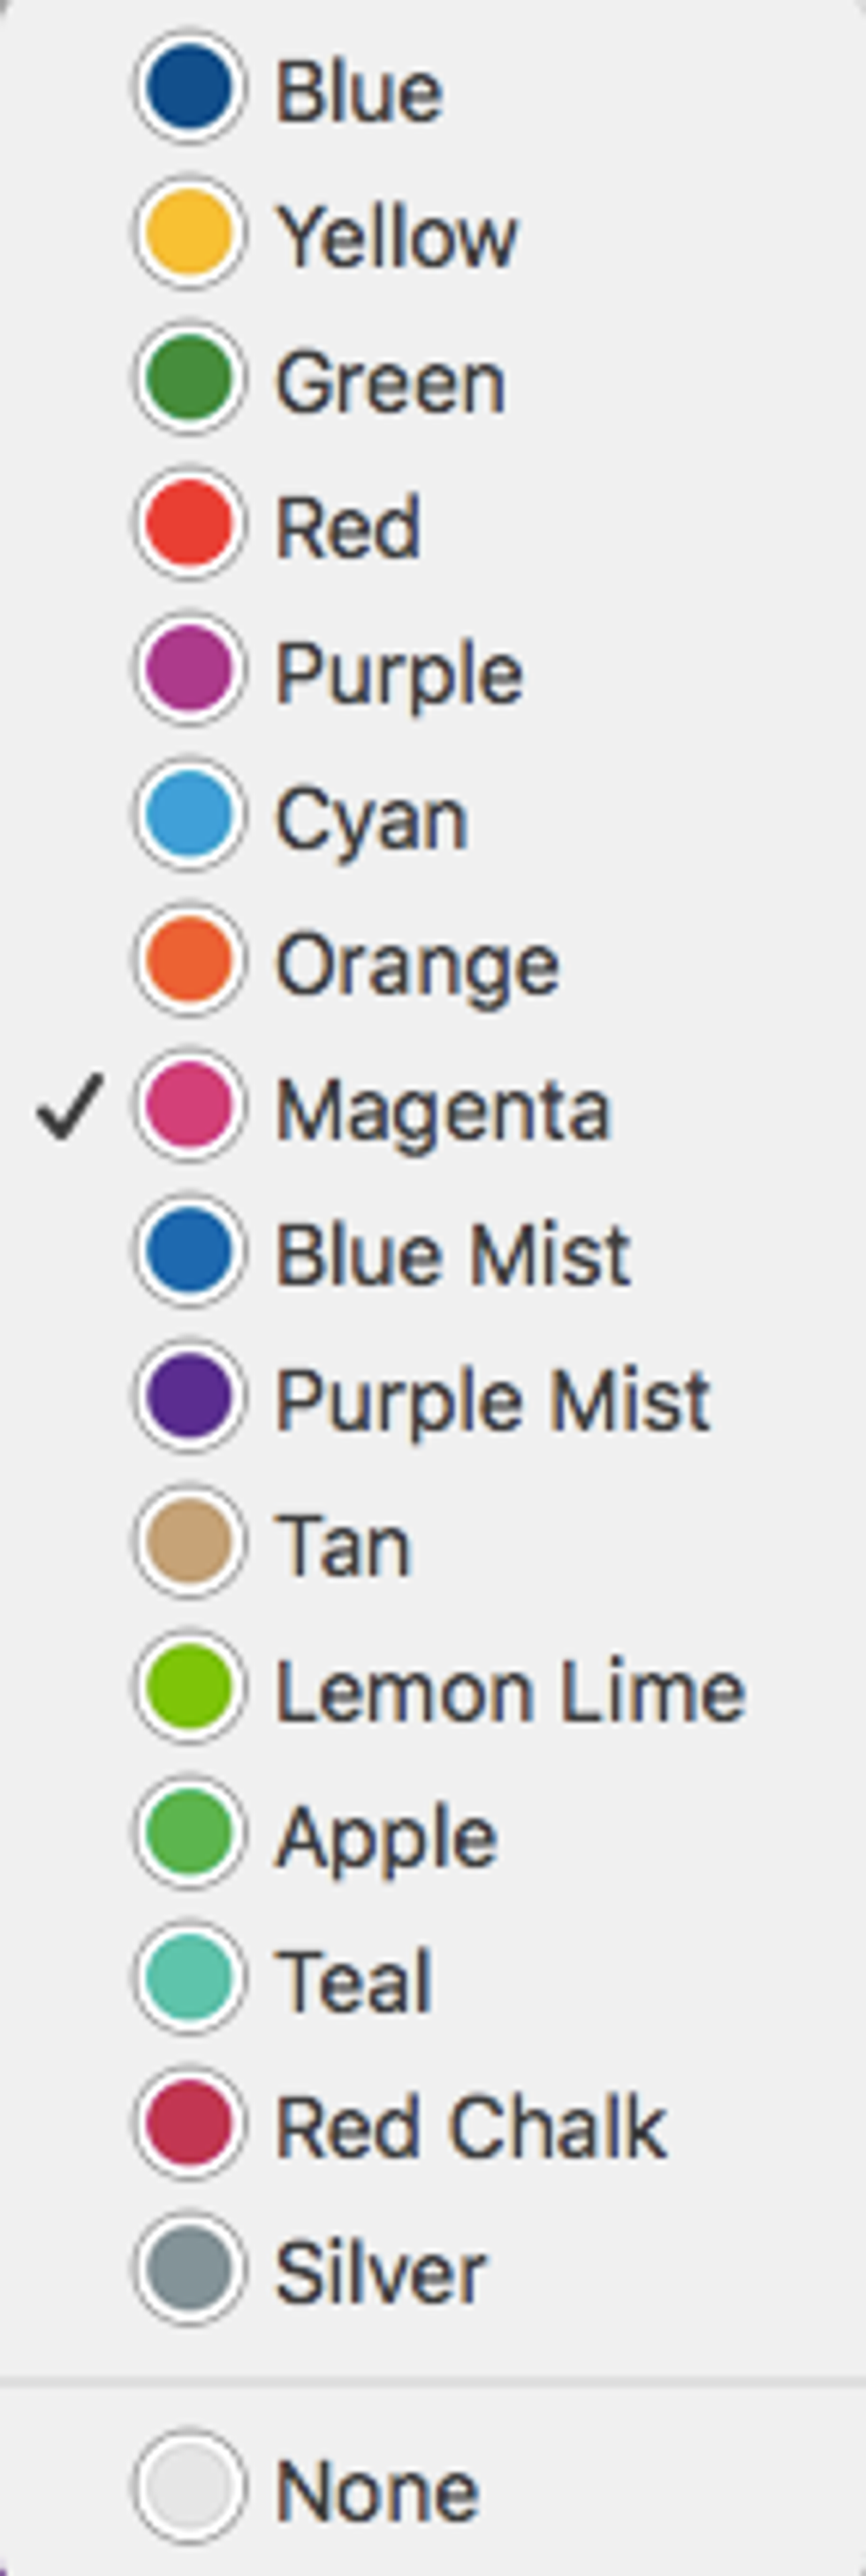Viewport: 866px width, 2576px height.
Task: Click the Silver gray circle
Action: [x=189, y=2268]
